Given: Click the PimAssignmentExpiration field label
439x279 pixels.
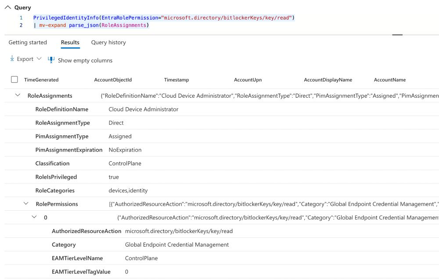Looking at the screenshot, I should (69, 150).
